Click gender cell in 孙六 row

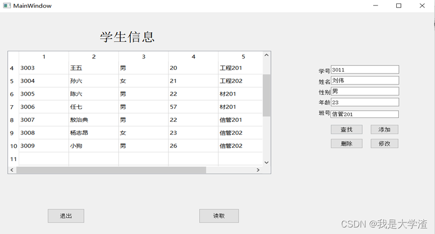tap(143, 81)
